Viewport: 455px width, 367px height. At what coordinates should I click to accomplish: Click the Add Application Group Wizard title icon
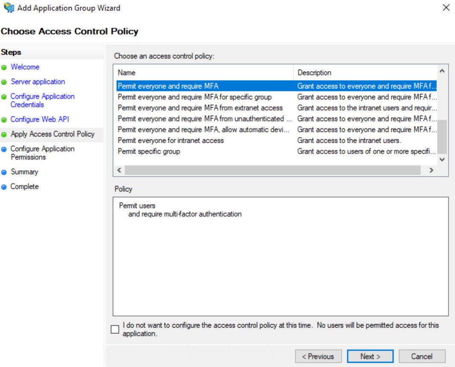[x=9, y=8]
